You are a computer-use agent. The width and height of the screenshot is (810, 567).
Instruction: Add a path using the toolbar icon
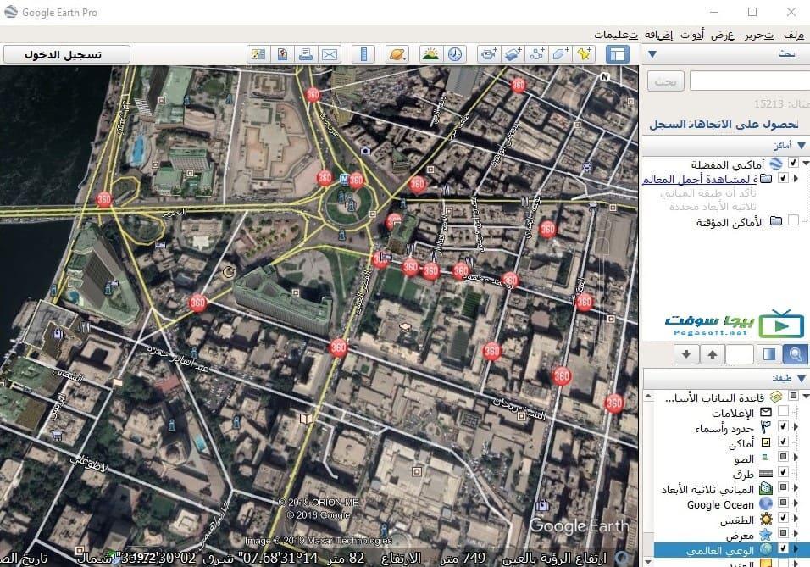(x=536, y=54)
